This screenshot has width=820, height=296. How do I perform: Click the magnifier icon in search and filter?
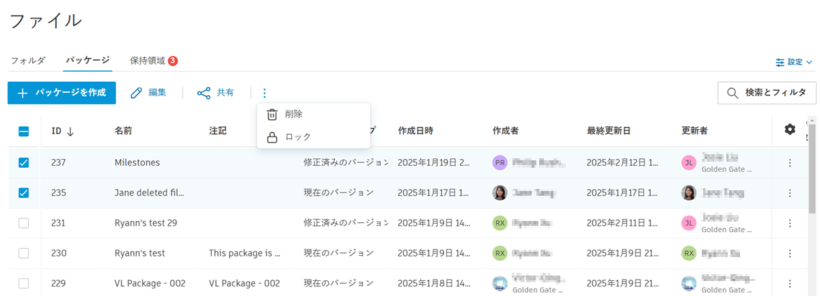pyautogui.click(x=733, y=93)
